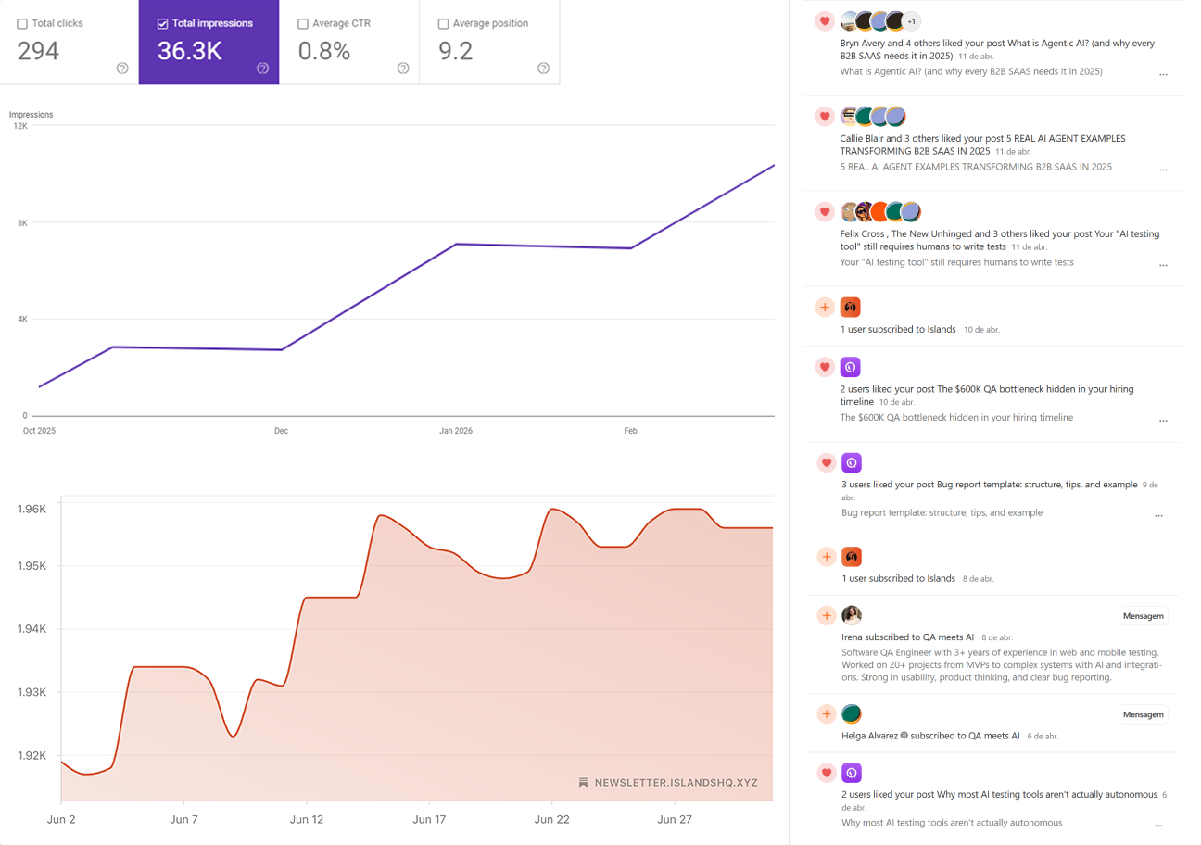
Task: Open help icon for Average CTR
Action: (403, 68)
